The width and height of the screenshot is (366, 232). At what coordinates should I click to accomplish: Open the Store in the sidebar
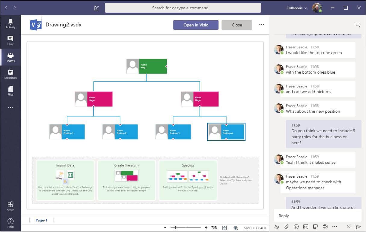(x=10, y=206)
